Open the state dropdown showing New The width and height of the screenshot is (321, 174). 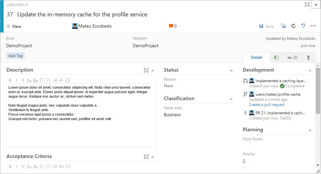[x=14, y=26]
